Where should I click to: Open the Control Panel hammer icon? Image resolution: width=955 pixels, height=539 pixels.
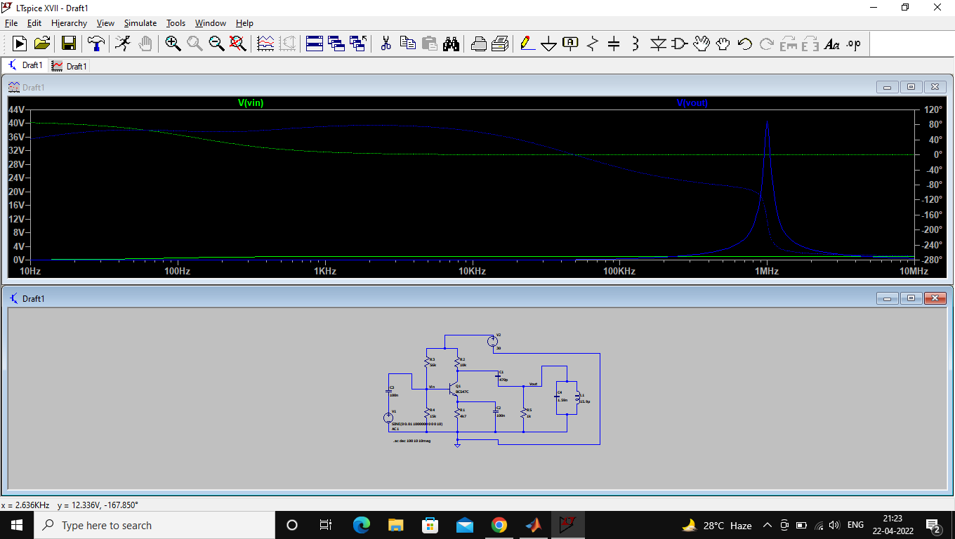coord(95,44)
